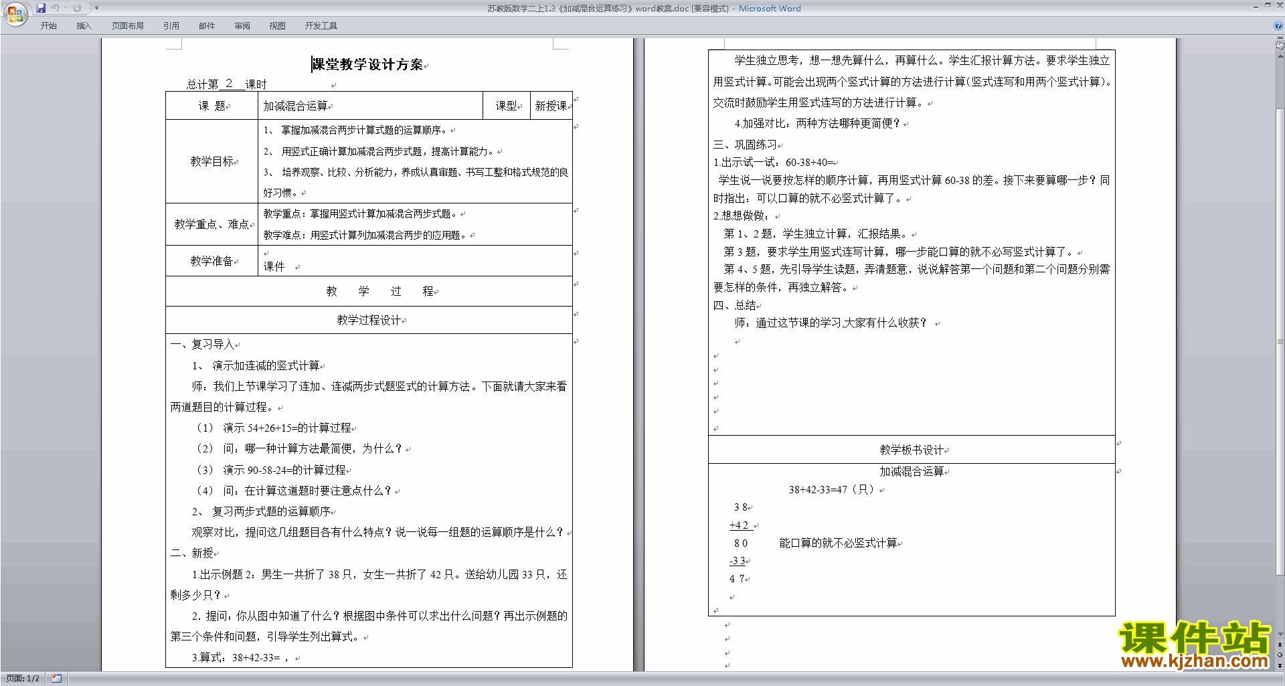The width and height of the screenshot is (1285, 686).
Task: Open Select Browse Object button
Action: pyautogui.click(x=1280, y=655)
